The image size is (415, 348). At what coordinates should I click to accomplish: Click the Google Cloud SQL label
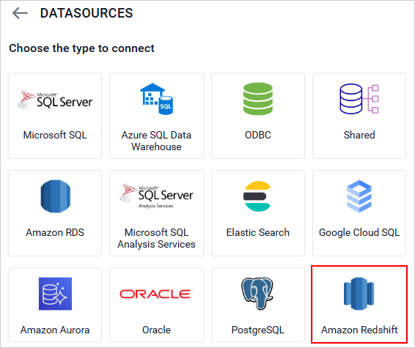(359, 233)
